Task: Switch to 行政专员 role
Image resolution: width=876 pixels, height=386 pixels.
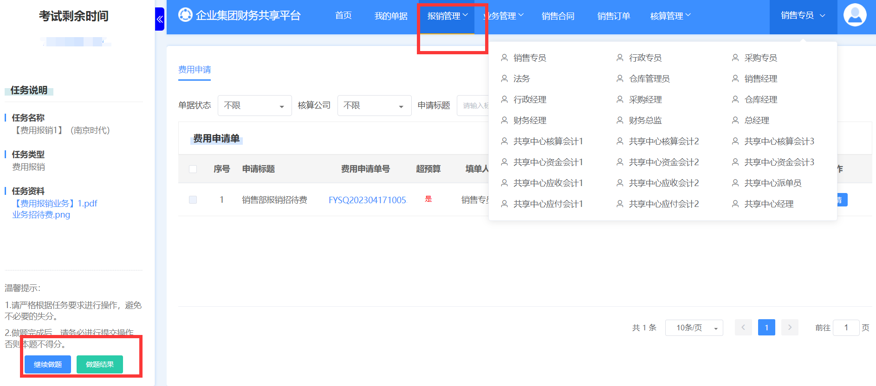Action: pyautogui.click(x=645, y=58)
